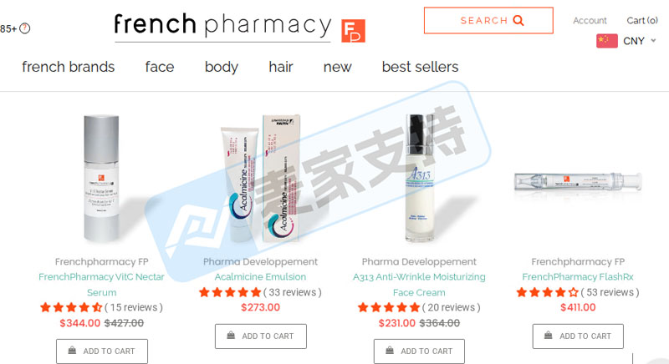
Task: Click the A313 Anti-Wrinkle Moisturizing title link
Action: coord(419,277)
